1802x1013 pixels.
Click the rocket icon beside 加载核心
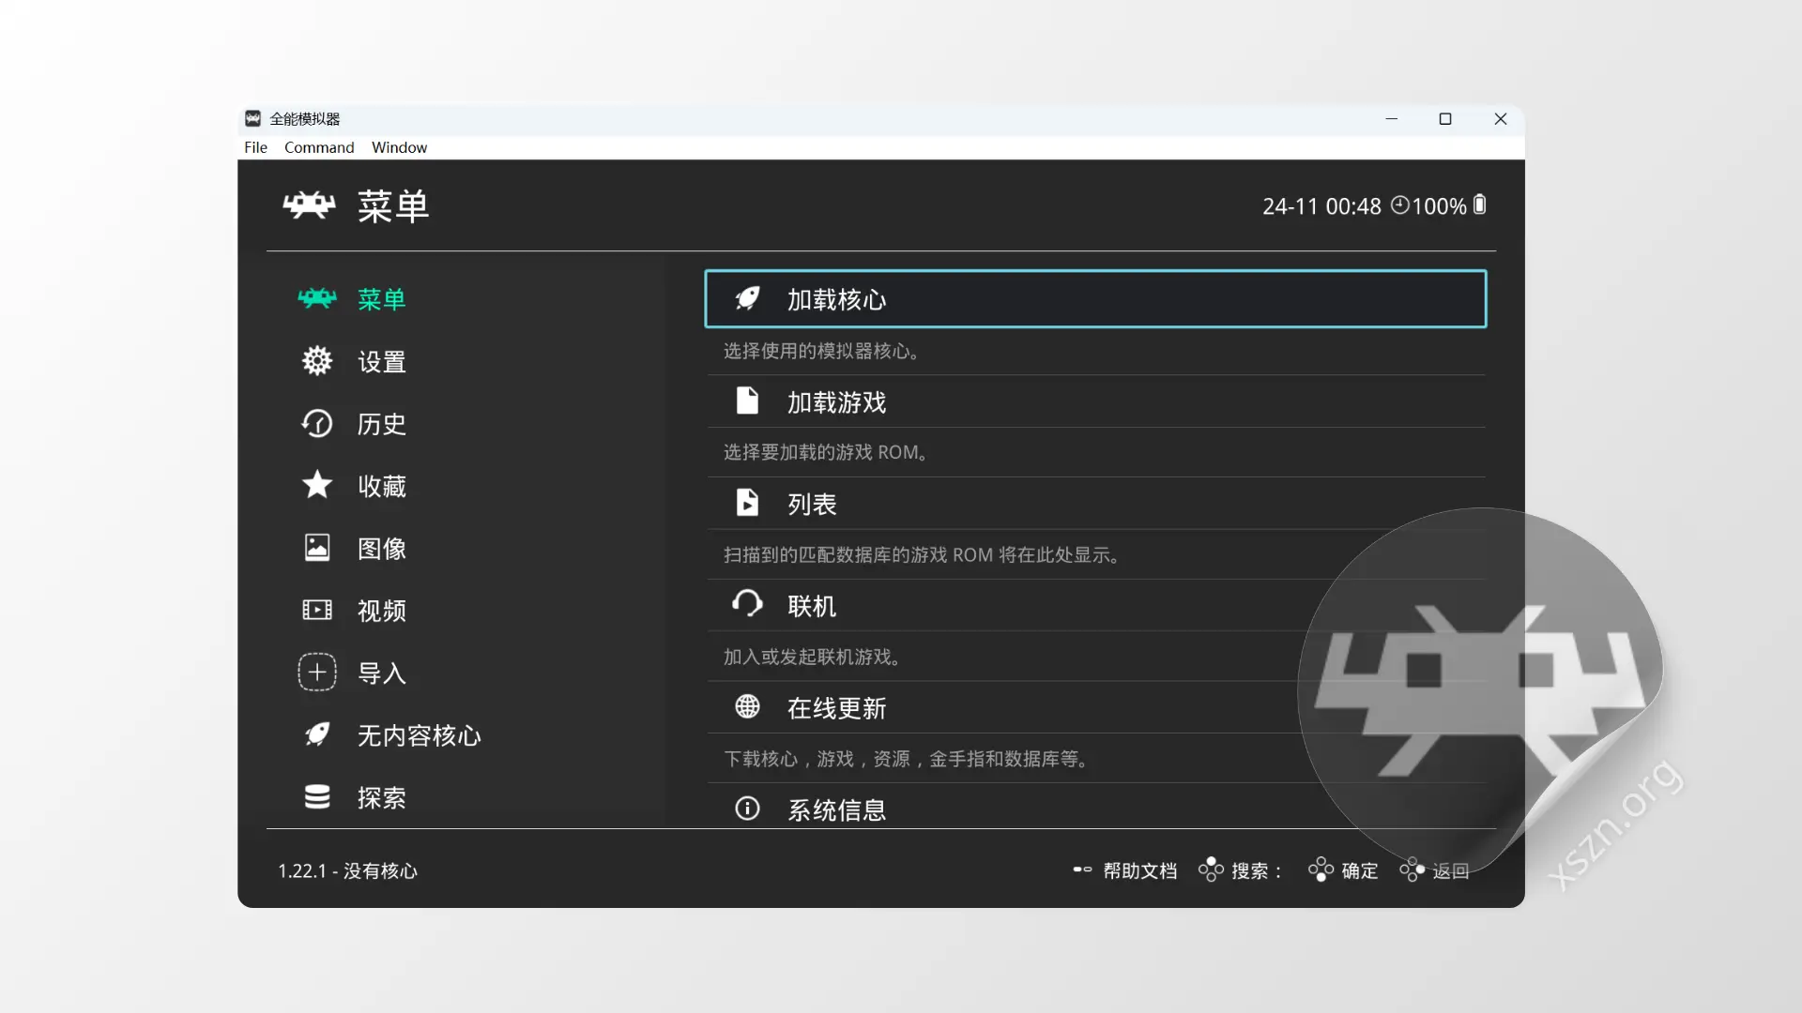pos(747,298)
